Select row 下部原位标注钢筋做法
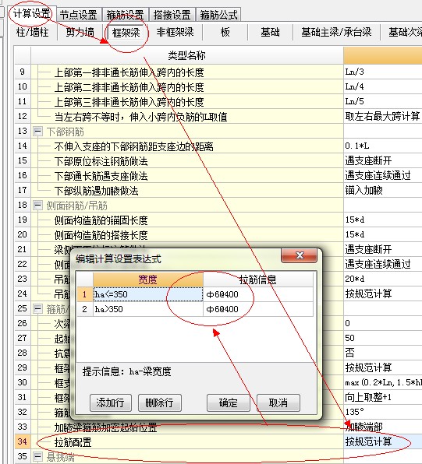The height and width of the screenshot is (464, 422). coord(187,160)
